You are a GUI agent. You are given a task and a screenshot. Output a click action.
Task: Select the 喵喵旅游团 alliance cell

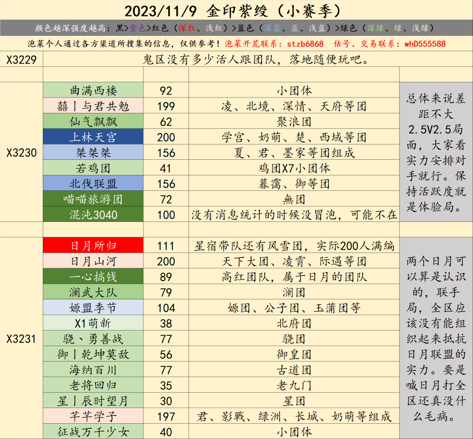point(93,199)
